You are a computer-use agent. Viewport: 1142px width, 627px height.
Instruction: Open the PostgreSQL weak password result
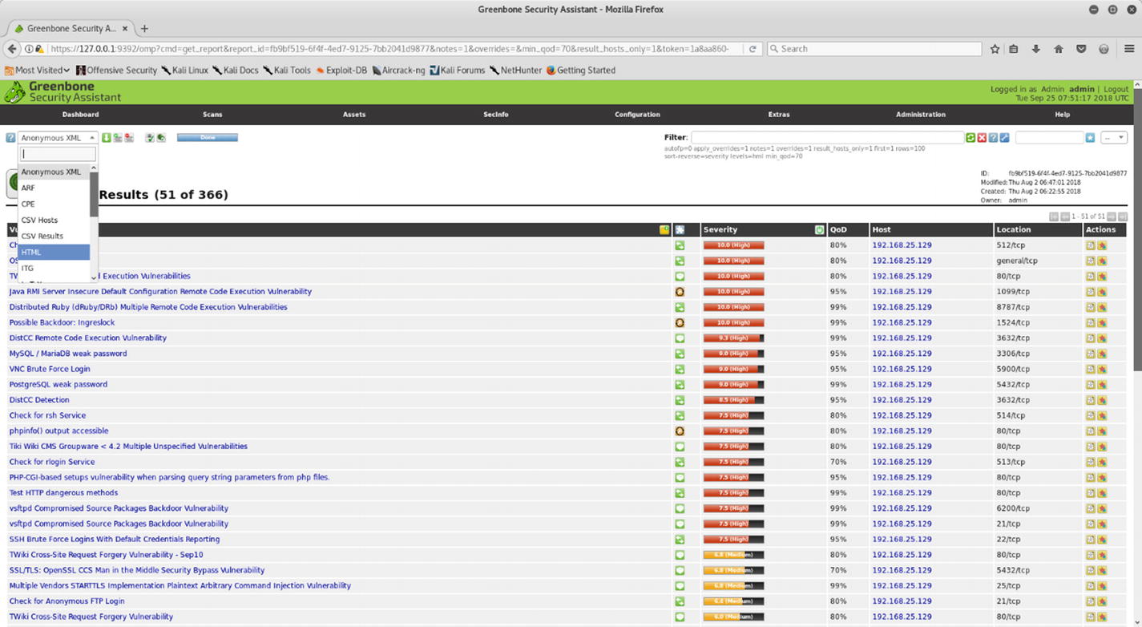[x=58, y=384]
